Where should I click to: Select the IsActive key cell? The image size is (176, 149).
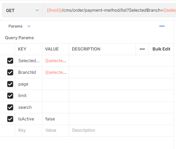coord(29,119)
